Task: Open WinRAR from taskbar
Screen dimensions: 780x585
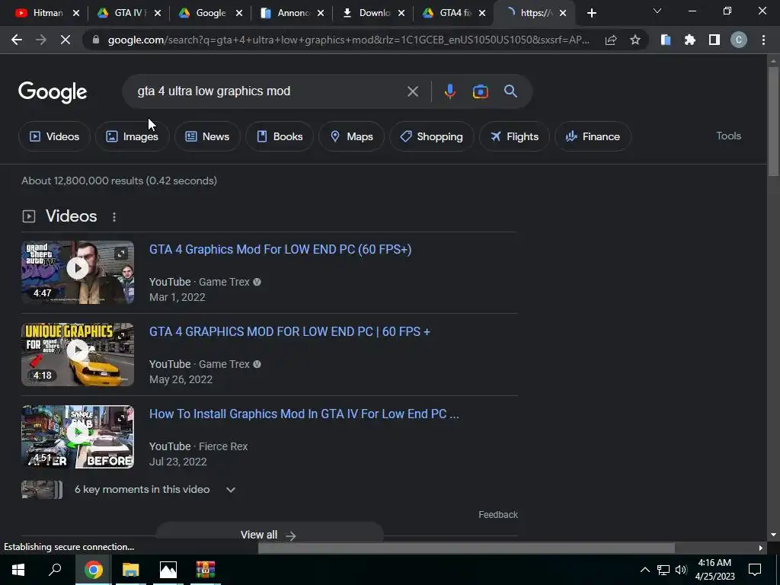Action: tap(205, 570)
